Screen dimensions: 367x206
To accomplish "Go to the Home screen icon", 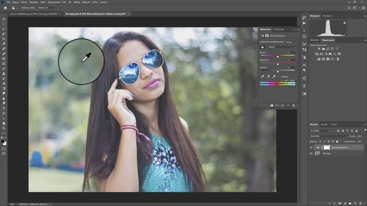I will click(x=5, y=7).
